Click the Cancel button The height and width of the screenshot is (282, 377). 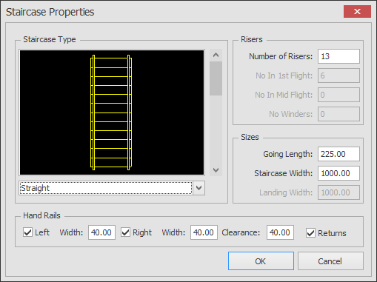tap(330, 261)
